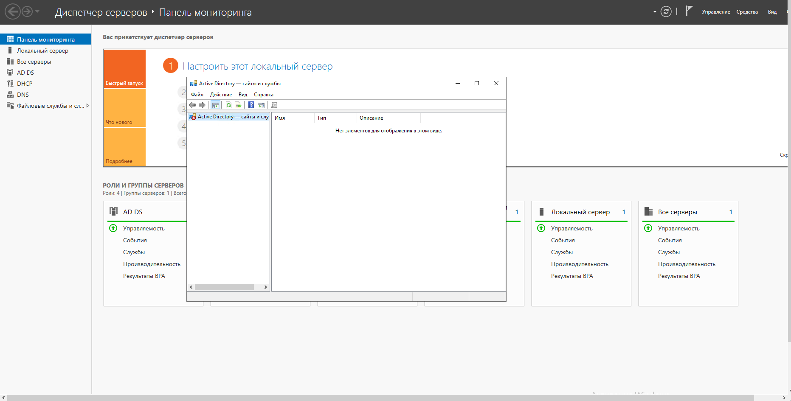Expand the Файловые службы sidebar item arrow

88,106
